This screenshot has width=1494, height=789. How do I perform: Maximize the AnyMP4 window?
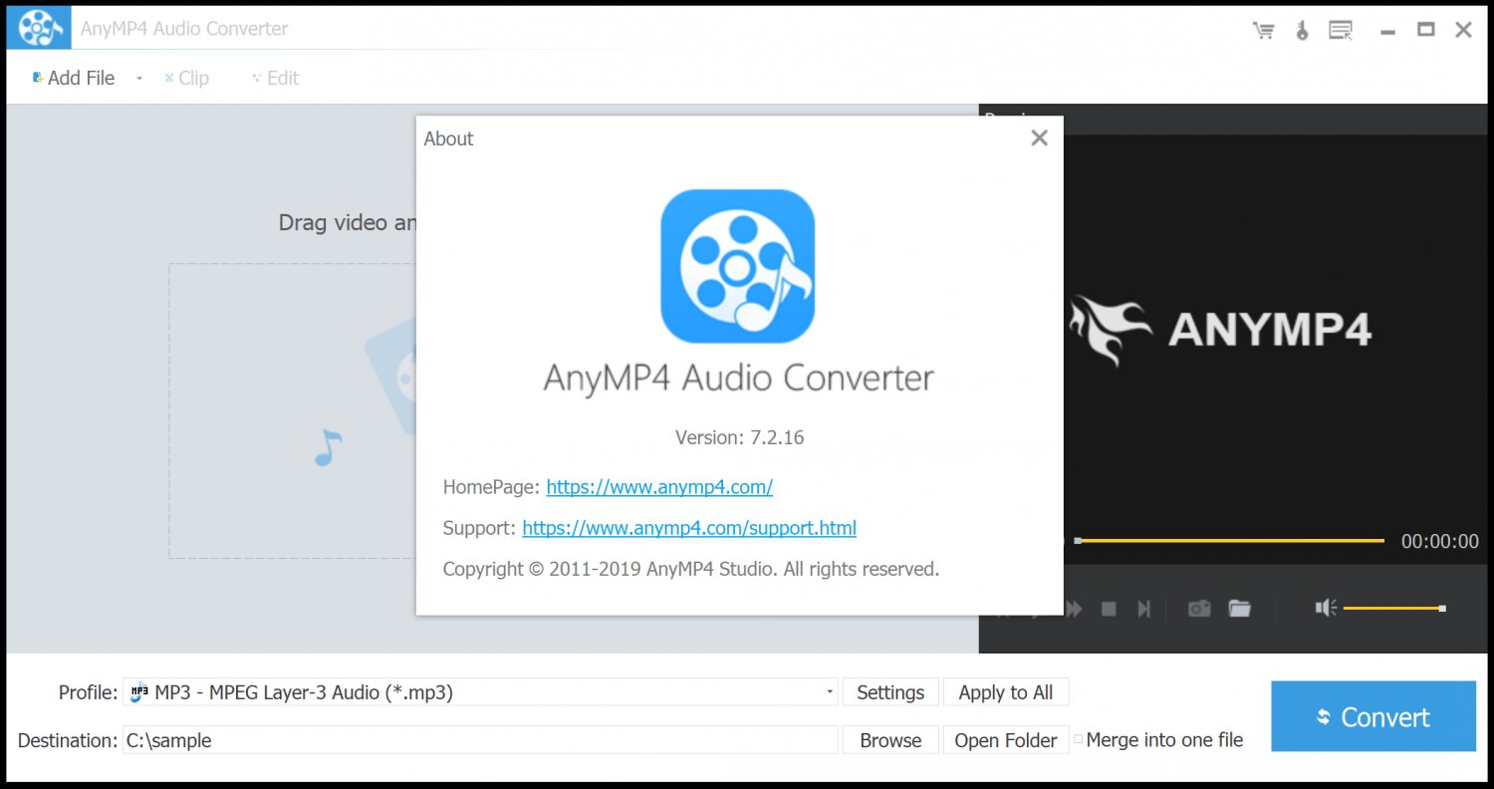tap(1425, 30)
